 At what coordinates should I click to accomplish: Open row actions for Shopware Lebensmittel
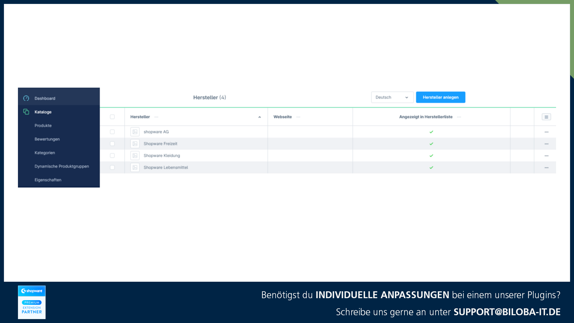coord(546,168)
